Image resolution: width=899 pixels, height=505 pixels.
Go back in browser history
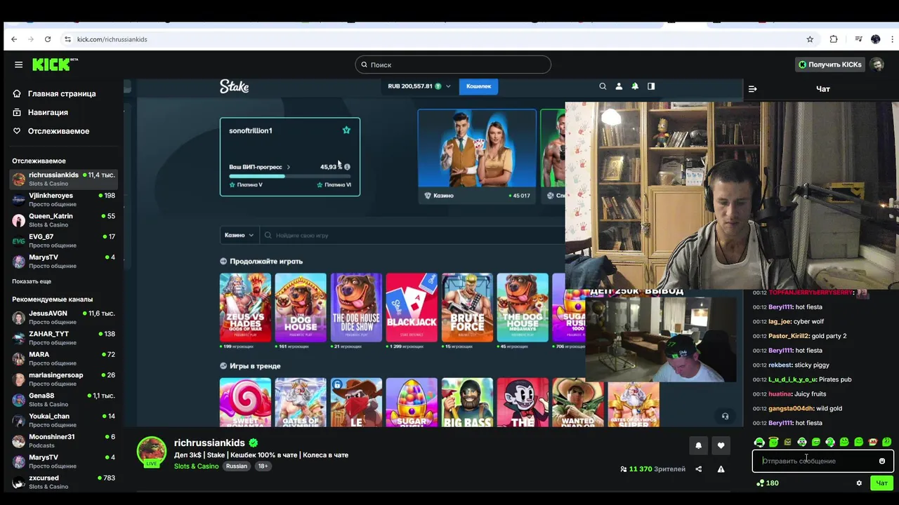click(14, 39)
